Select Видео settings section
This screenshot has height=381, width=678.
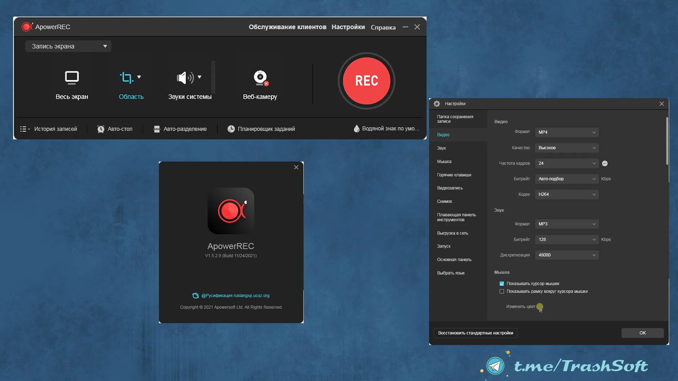point(458,135)
